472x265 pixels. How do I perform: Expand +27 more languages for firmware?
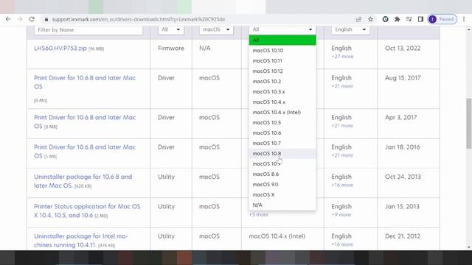pyautogui.click(x=342, y=57)
